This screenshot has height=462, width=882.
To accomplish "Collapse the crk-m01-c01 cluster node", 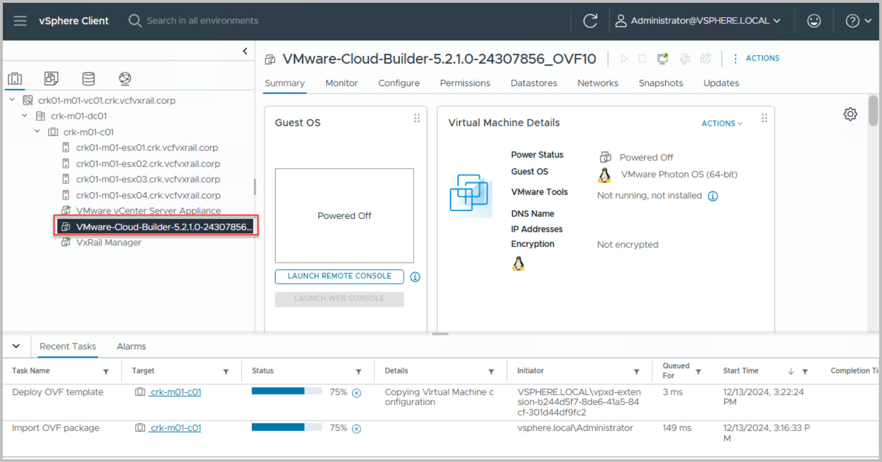I will pos(37,132).
